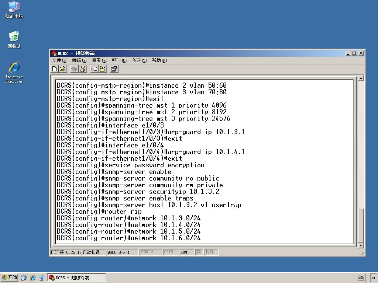Click the Receive file toolbar icon
Image resolution: width=378 pixels, height=283 pixels.
103,69
